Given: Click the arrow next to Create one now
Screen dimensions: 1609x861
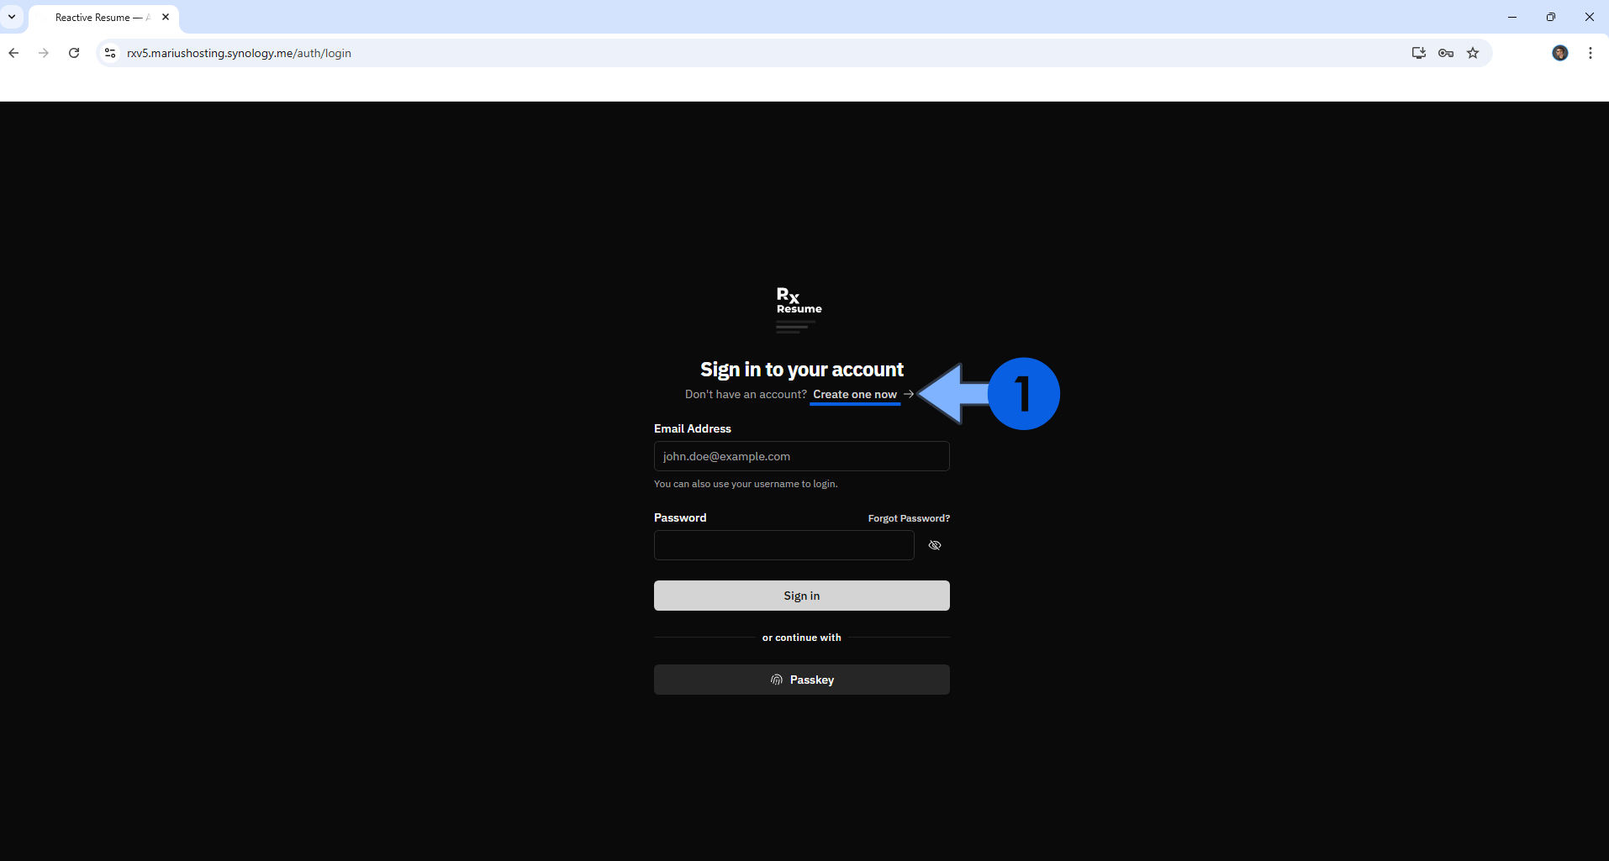Looking at the screenshot, I should pyautogui.click(x=909, y=393).
